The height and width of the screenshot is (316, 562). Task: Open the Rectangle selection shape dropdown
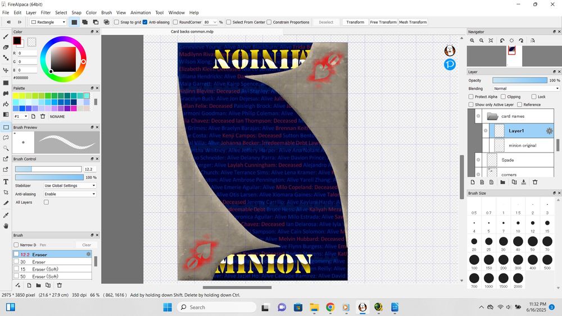click(48, 22)
